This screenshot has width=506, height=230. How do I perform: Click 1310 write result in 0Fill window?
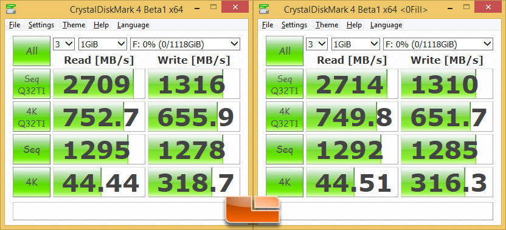tap(447, 84)
